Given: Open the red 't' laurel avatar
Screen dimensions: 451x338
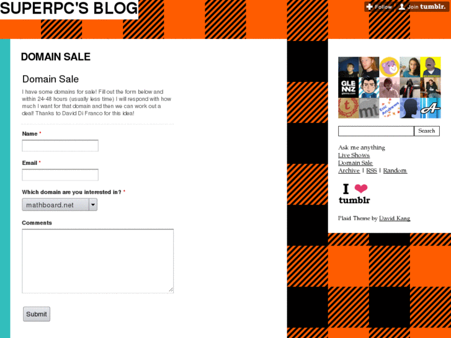Looking at the screenshot, I should (348, 108).
